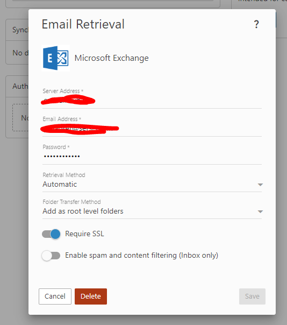Expand the Retrieval Method dropdown arrow

coord(260,185)
